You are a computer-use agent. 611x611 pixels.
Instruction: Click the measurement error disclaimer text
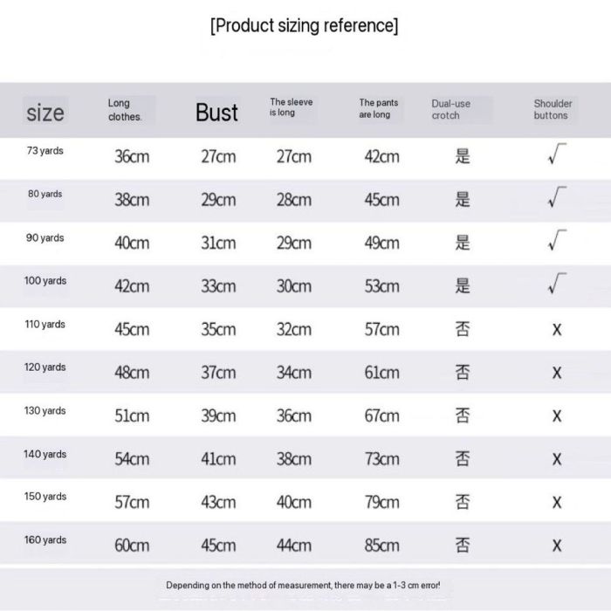pos(304,584)
